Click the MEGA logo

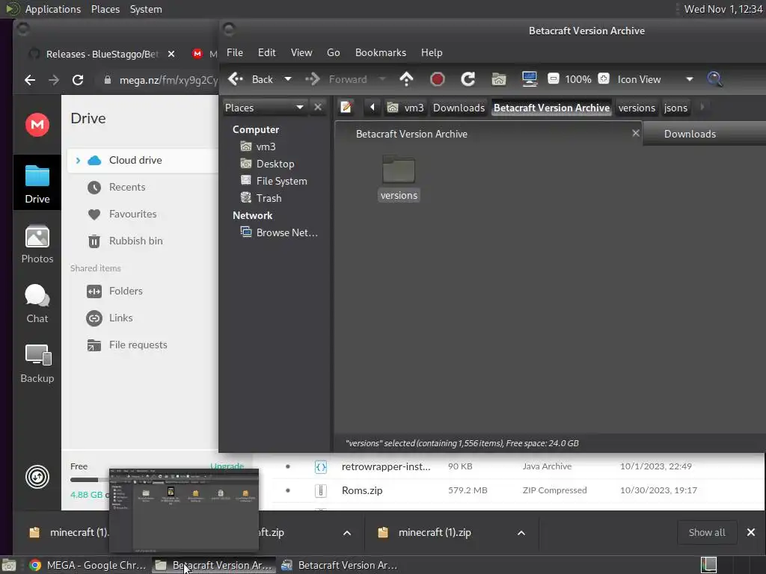tap(37, 125)
